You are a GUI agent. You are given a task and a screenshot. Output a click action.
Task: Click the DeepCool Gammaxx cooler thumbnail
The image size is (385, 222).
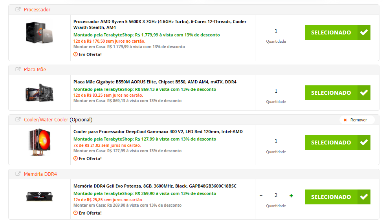point(39,143)
